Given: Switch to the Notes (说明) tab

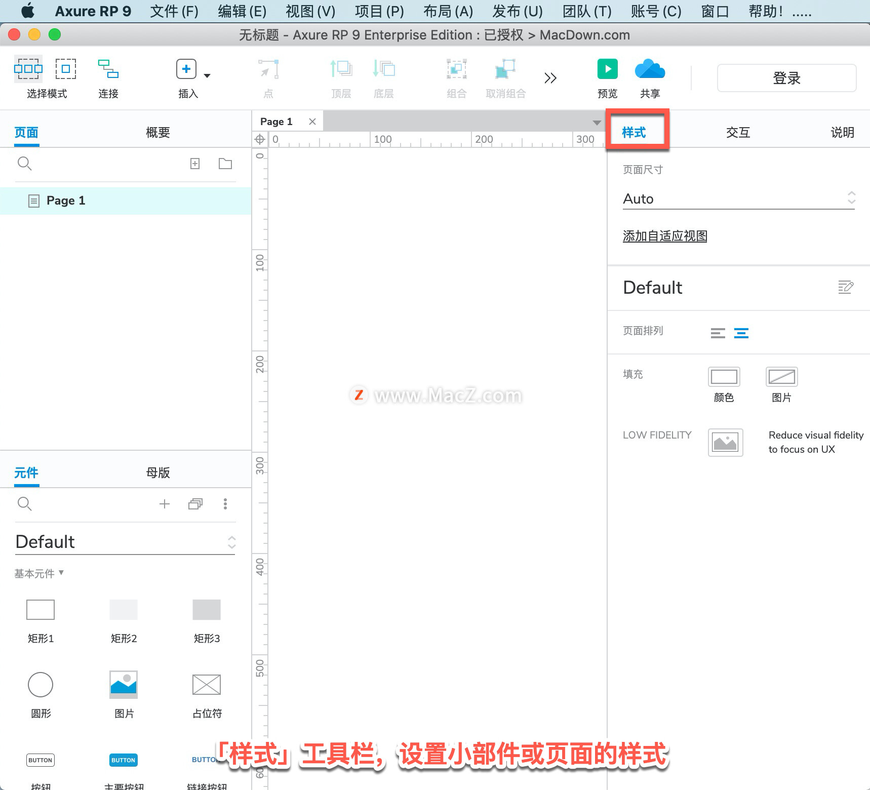Looking at the screenshot, I should (x=843, y=133).
